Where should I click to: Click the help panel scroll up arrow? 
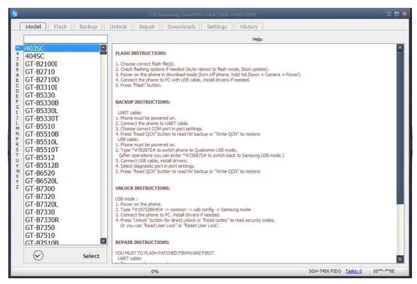[x=400, y=48]
